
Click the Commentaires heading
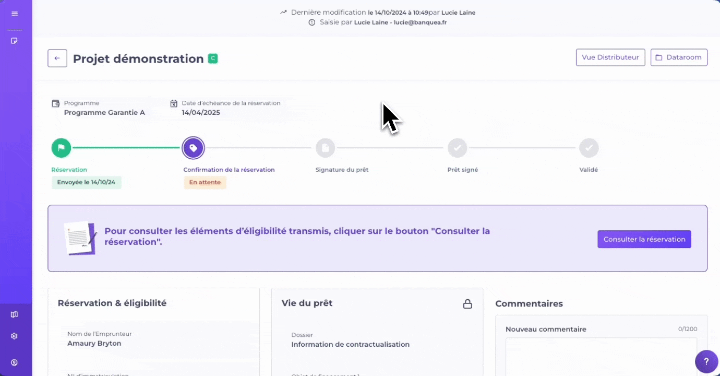pyautogui.click(x=529, y=304)
